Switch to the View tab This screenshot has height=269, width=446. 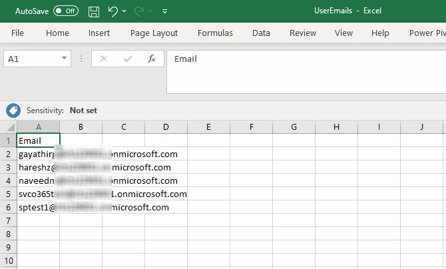pyautogui.click(x=343, y=33)
